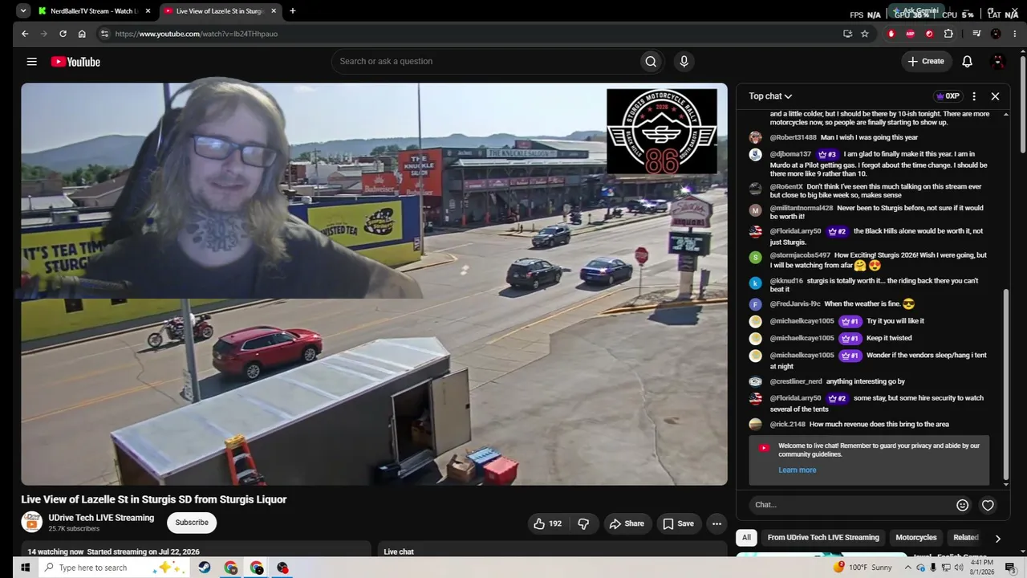Click the site info icon in address bar
The width and height of the screenshot is (1027, 578).
pyautogui.click(x=104, y=34)
